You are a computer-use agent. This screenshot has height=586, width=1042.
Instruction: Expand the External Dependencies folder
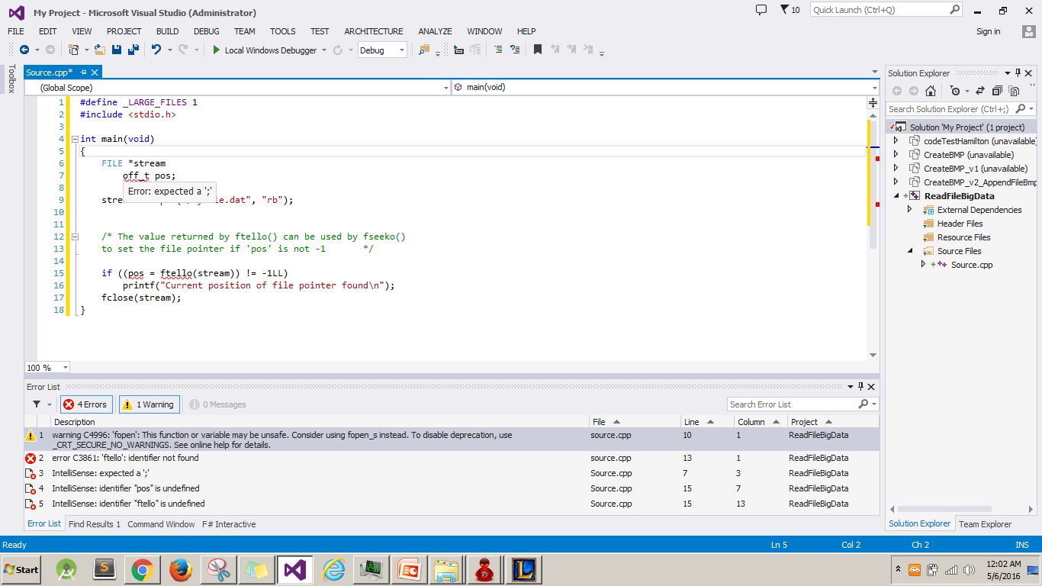(909, 210)
